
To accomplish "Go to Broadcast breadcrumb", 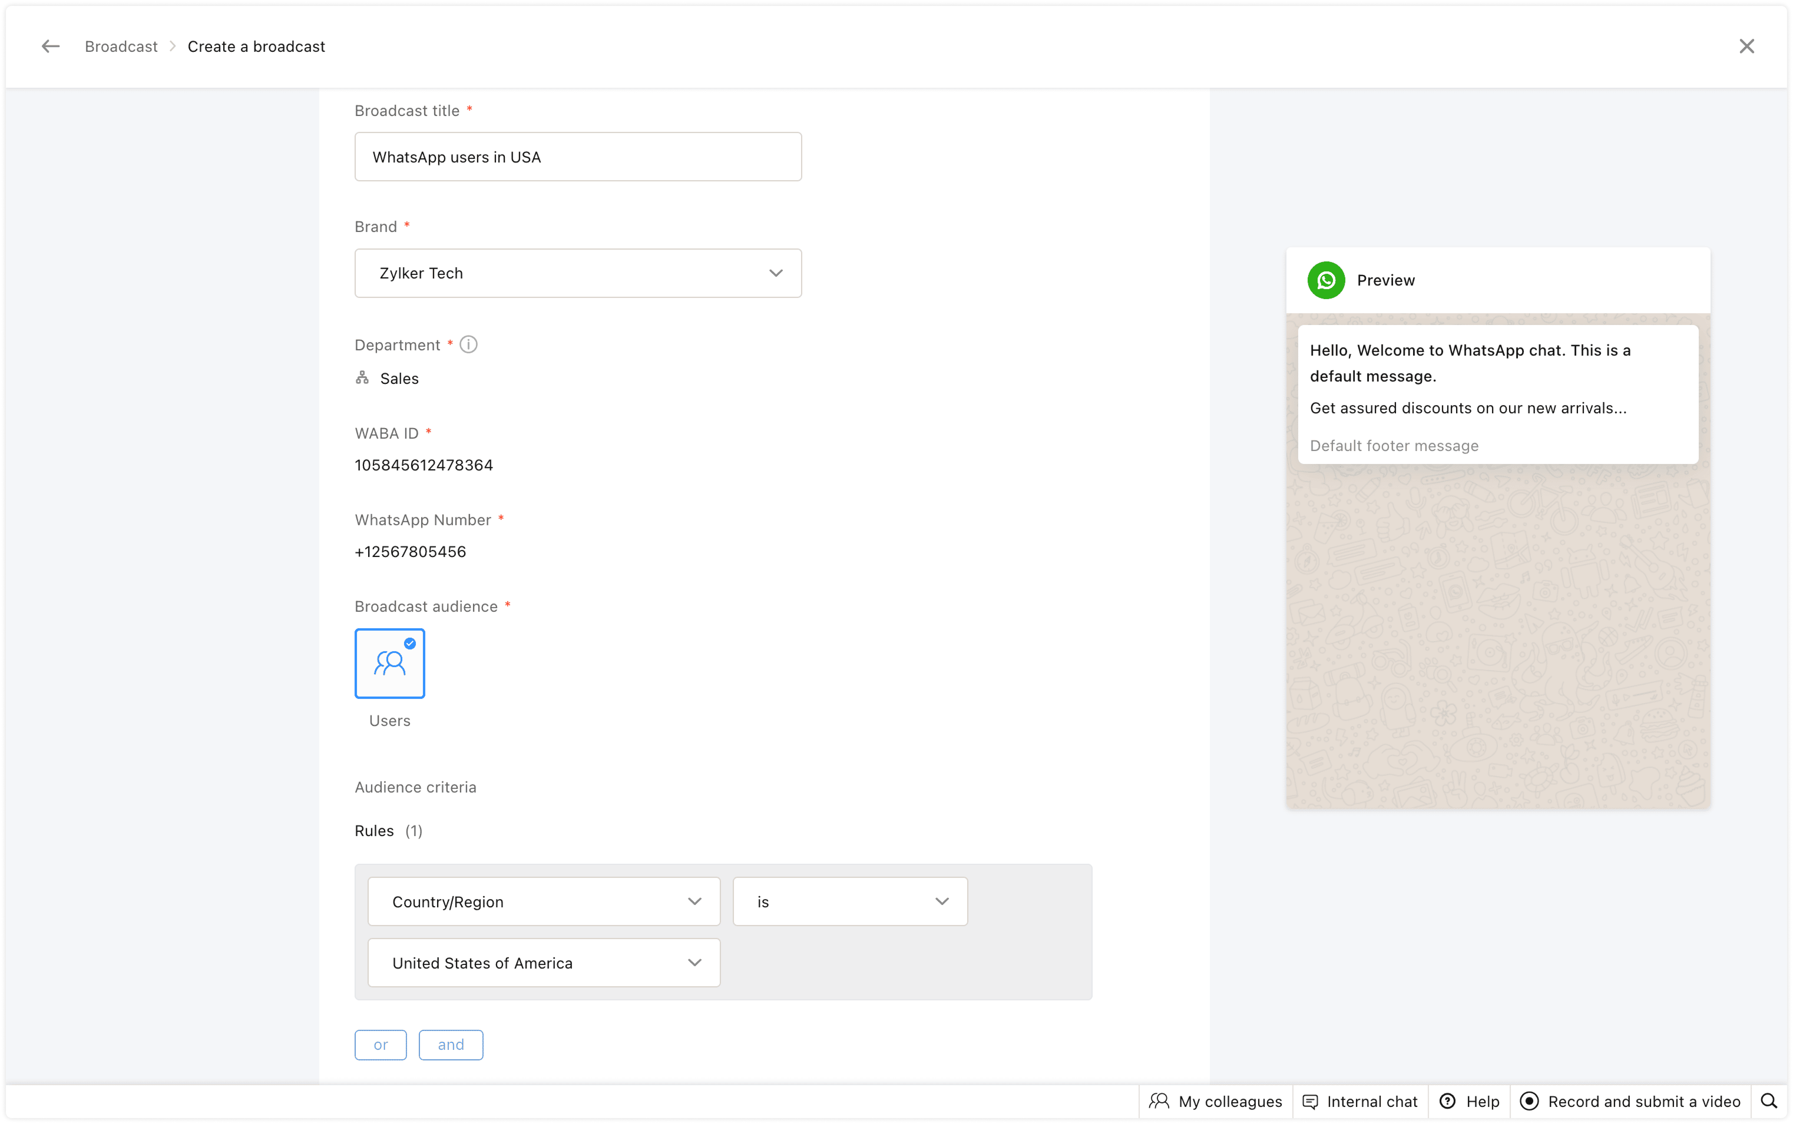I will point(121,46).
